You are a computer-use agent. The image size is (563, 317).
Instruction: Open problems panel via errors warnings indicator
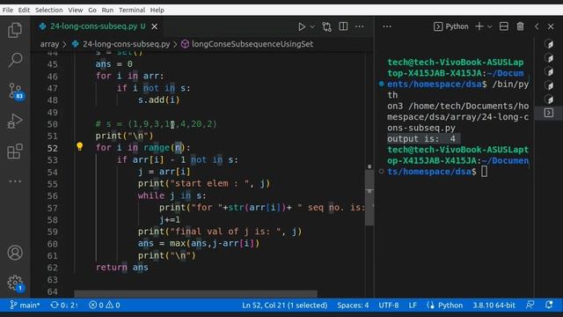pyautogui.click(x=105, y=306)
